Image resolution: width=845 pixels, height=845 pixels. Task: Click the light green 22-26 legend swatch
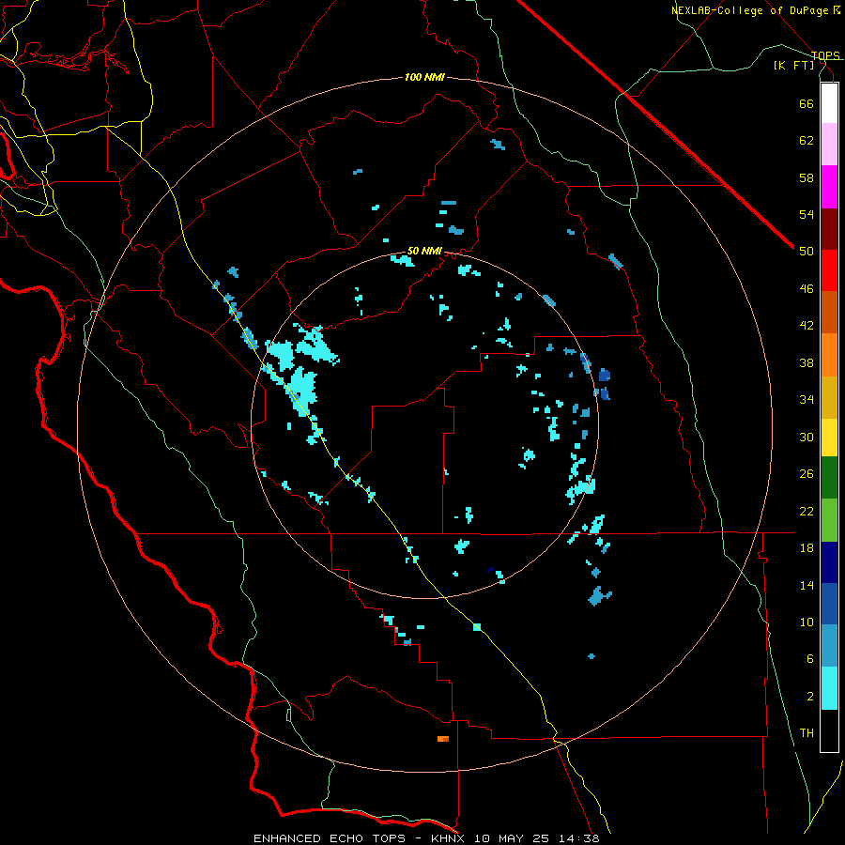click(x=829, y=520)
